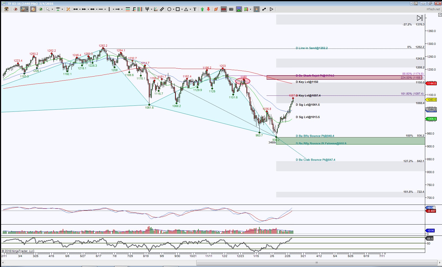Expand the three-dot line tool dropdown

pos(88,9)
